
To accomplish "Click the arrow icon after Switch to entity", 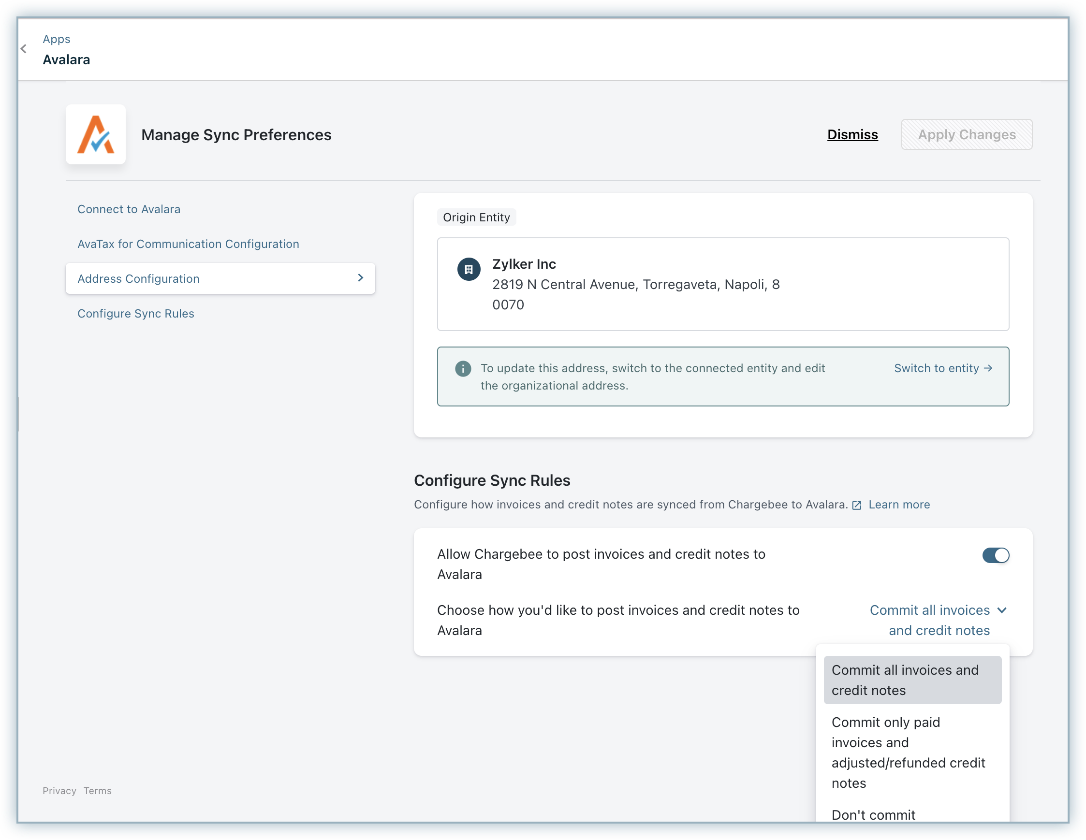I will [988, 368].
